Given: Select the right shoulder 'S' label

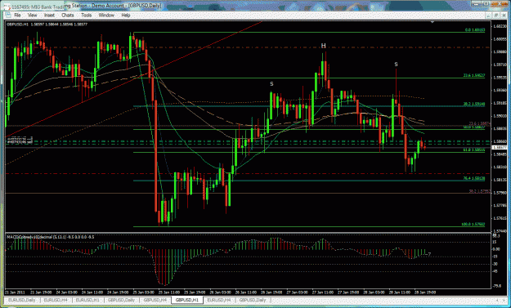Looking at the screenshot, I should pyautogui.click(x=396, y=65).
